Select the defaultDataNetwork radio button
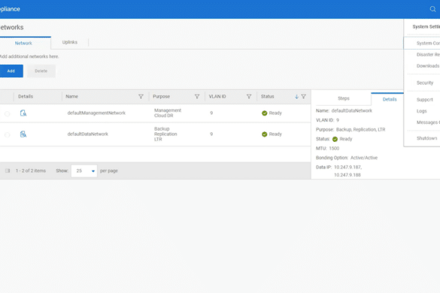Screen dimensions: 440x293 click(8, 135)
